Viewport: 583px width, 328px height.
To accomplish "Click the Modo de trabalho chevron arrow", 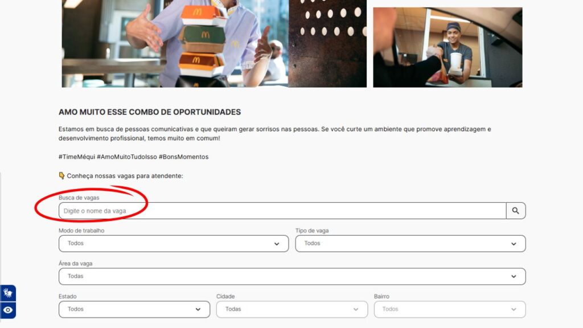I will pyautogui.click(x=277, y=244).
